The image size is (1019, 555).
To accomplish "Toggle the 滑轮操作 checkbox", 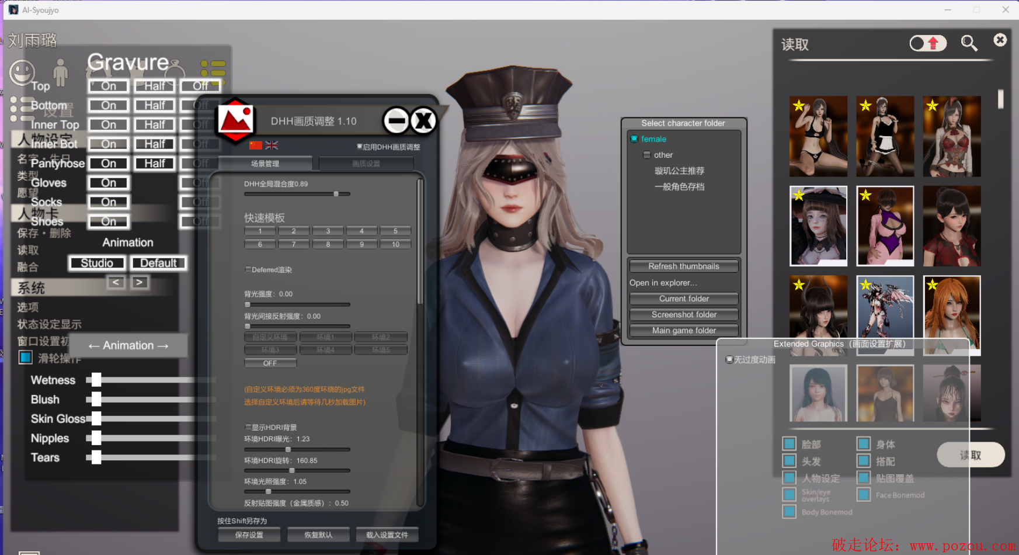I will [26, 358].
